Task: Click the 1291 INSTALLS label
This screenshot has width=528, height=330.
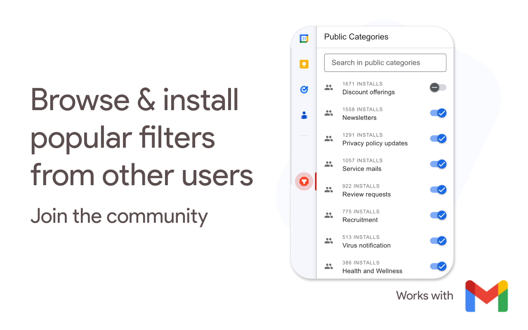Action: coord(363,135)
